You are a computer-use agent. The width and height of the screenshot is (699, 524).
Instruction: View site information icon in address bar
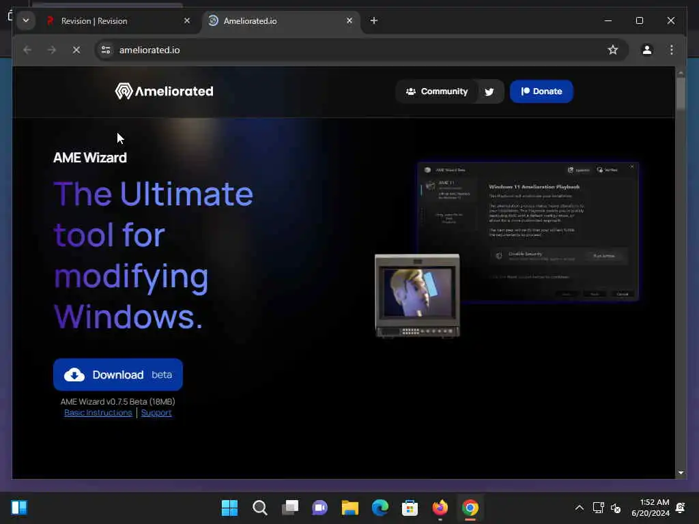tap(106, 50)
